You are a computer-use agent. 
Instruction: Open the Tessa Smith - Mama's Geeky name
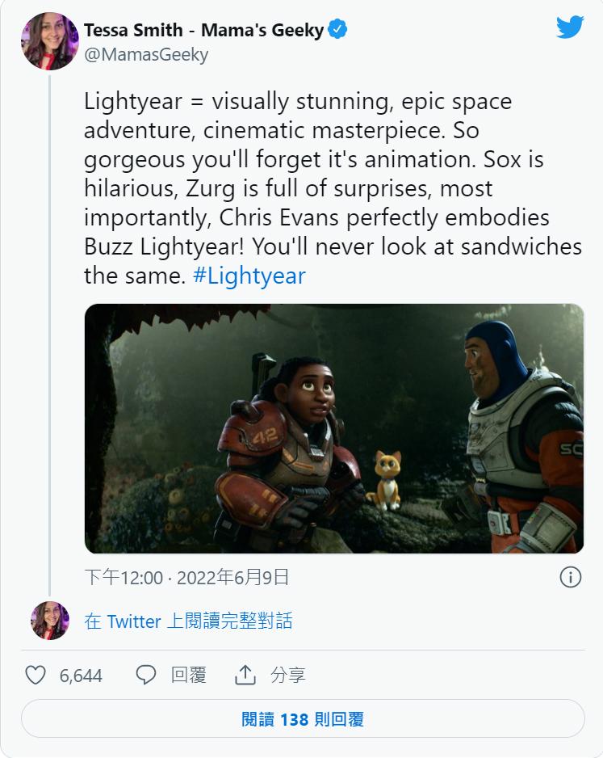click(203, 31)
